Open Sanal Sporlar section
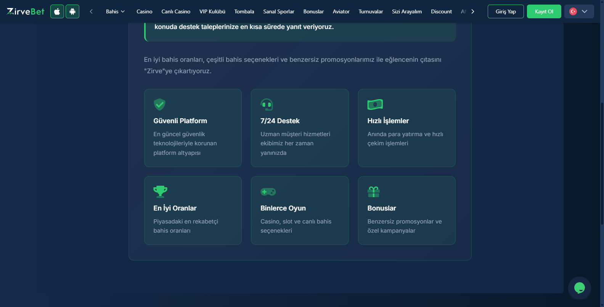This screenshot has height=307, width=604. (x=279, y=11)
